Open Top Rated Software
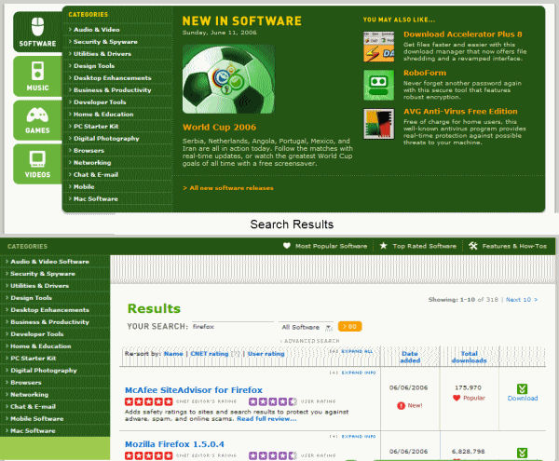 (424, 246)
